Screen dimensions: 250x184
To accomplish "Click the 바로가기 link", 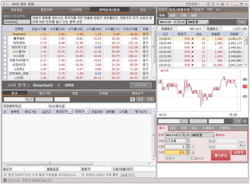I will click(128, 175).
